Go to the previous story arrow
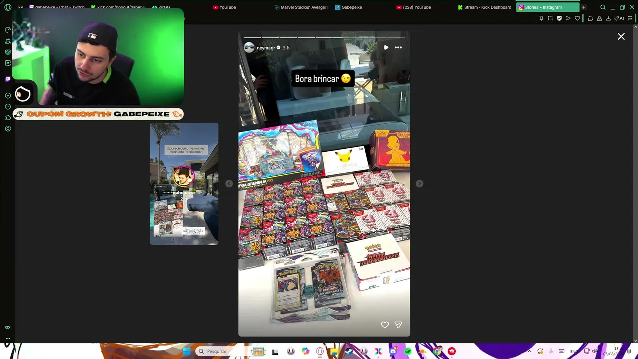 coord(229,184)
